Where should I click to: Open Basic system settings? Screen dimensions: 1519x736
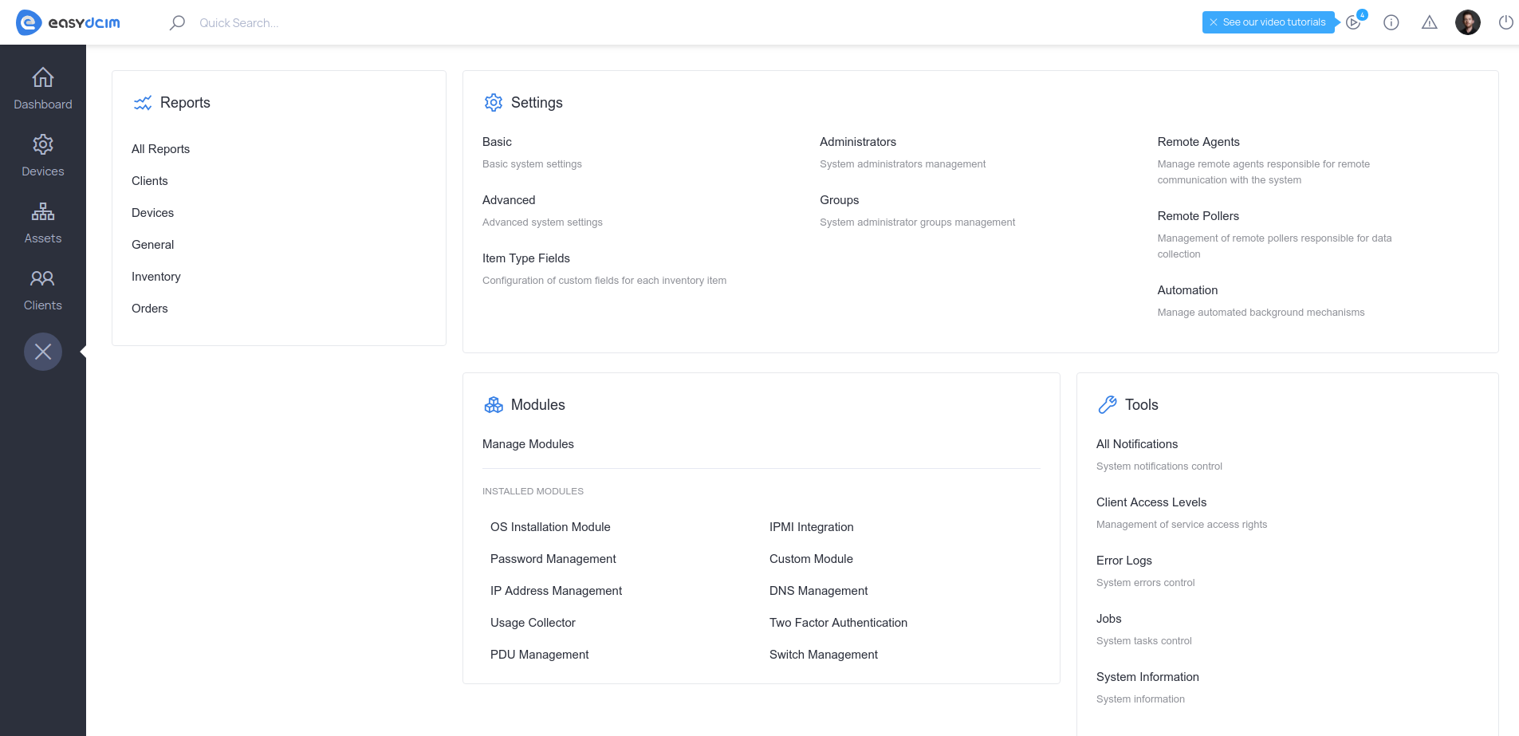497,142
